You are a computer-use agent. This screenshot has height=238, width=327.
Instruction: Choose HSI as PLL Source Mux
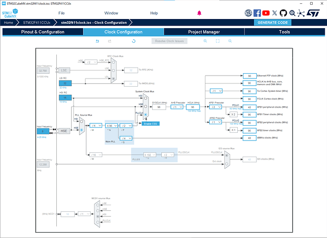point(82,121)
